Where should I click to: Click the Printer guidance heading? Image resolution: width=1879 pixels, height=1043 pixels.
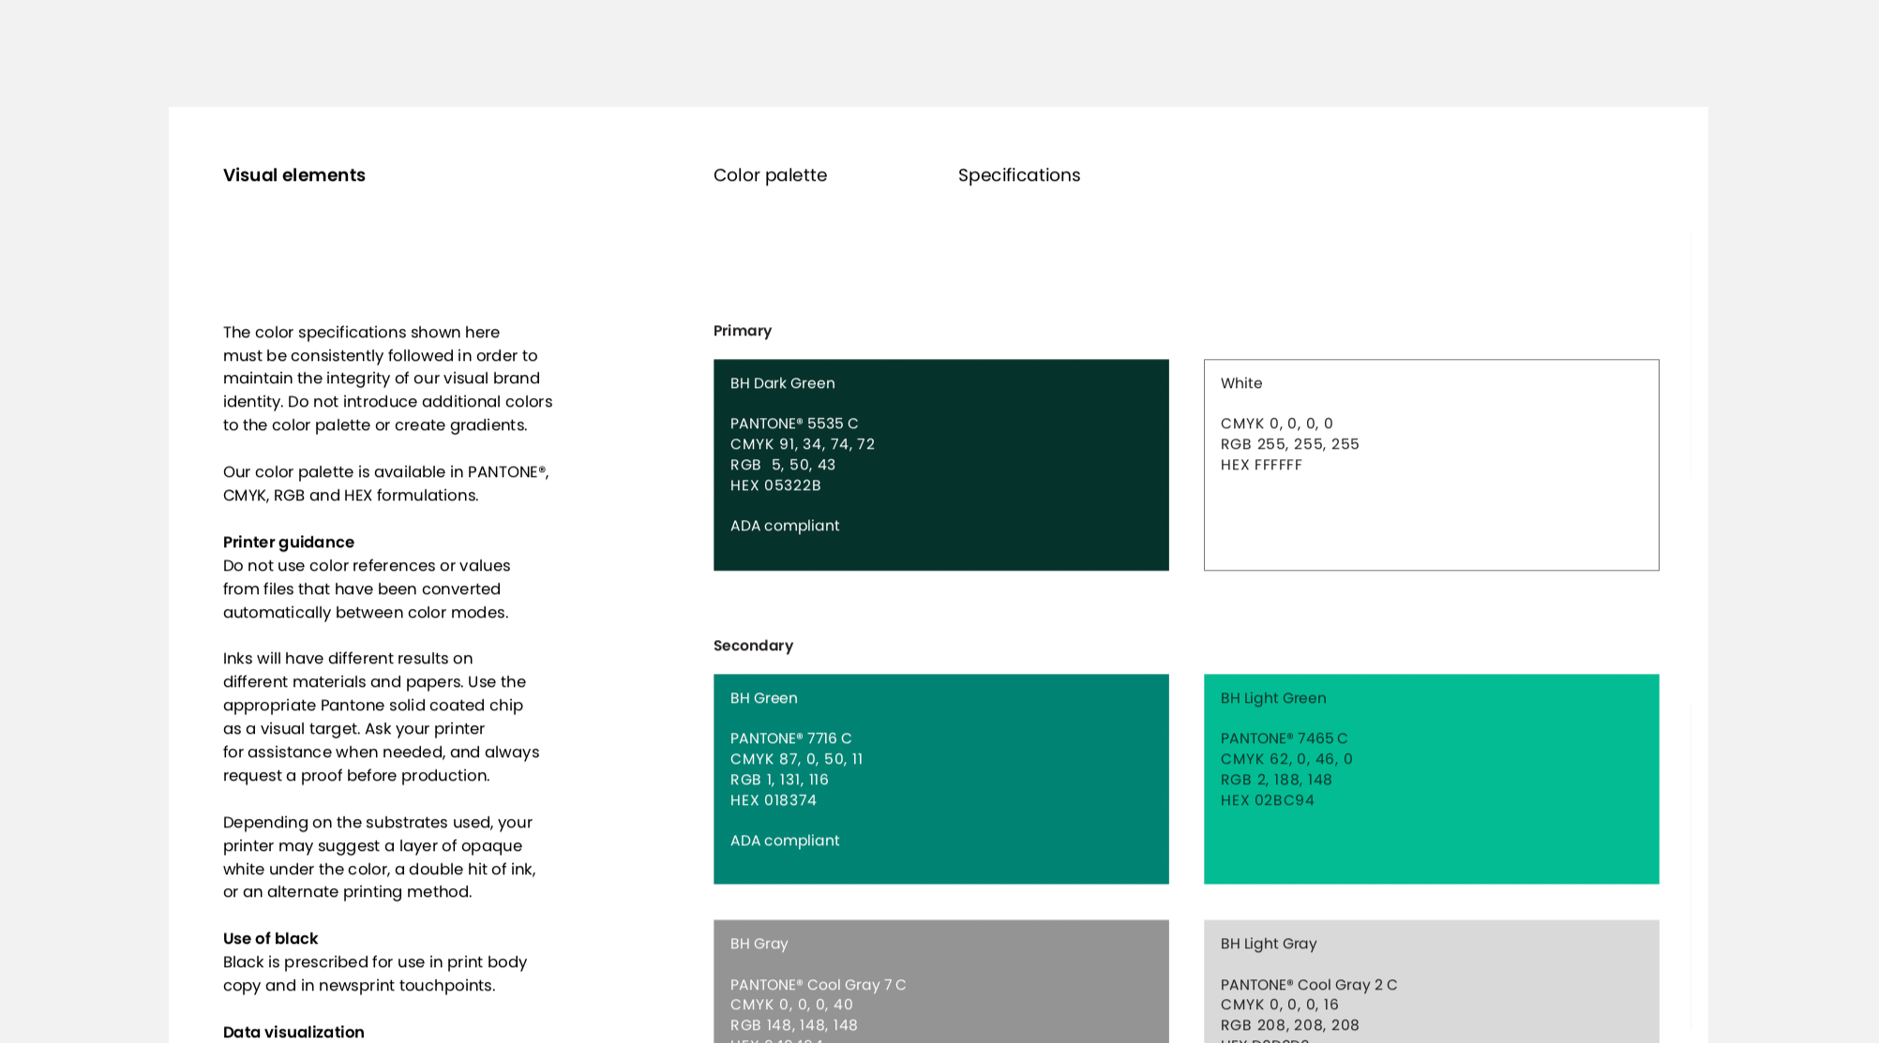289,543
